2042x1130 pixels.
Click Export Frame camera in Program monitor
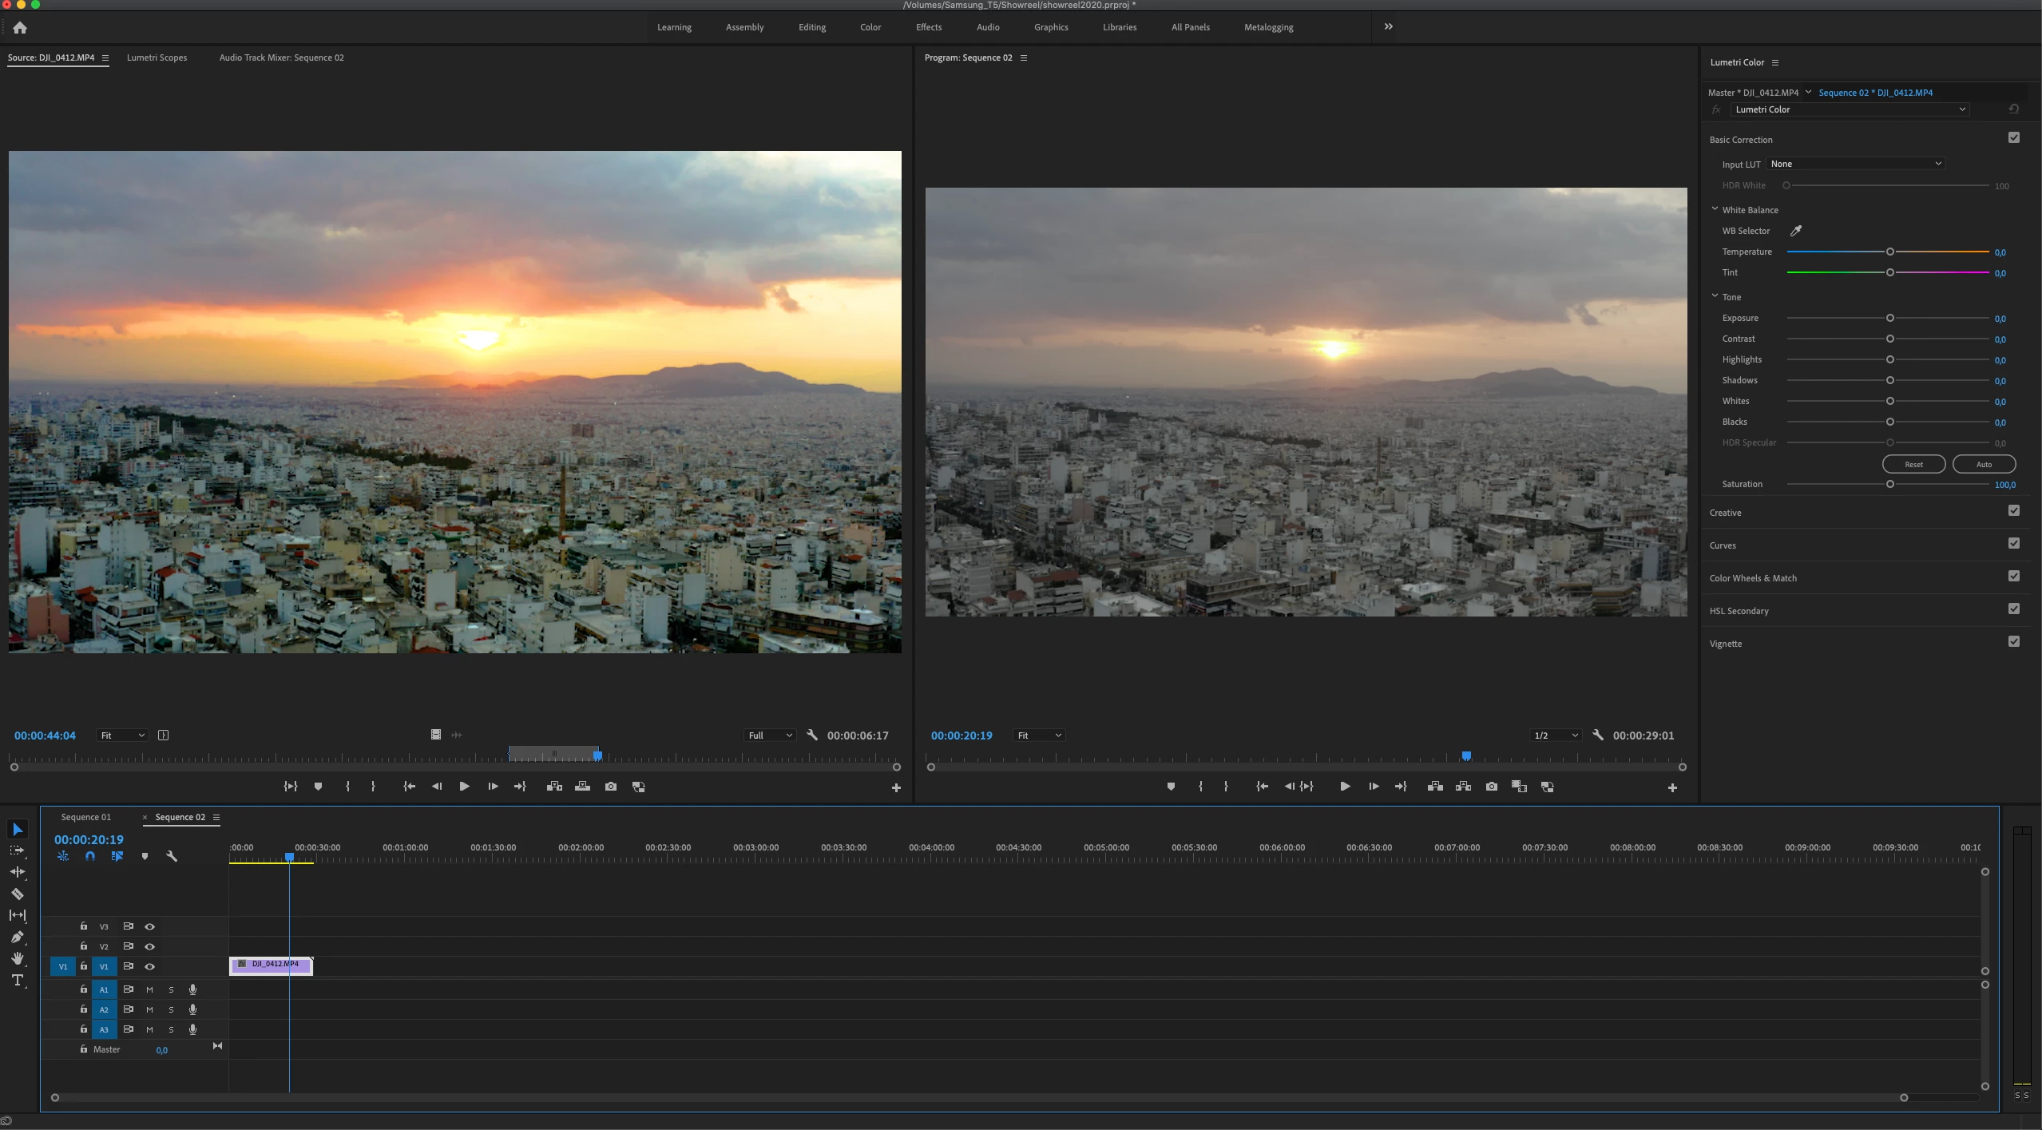pos(1491,787)
